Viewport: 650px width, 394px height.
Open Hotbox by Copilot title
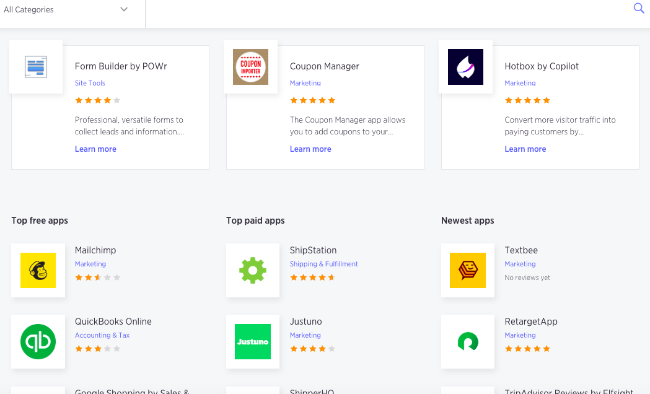(x=542, y=66)
